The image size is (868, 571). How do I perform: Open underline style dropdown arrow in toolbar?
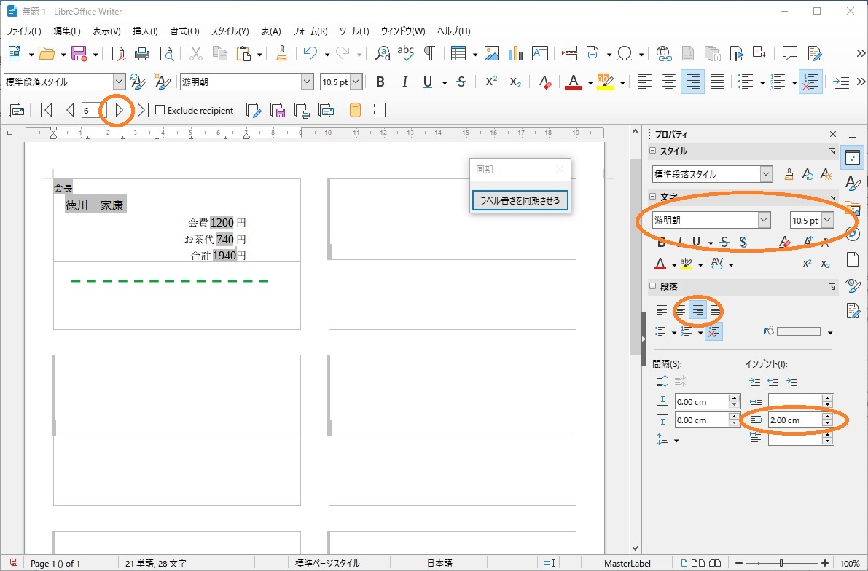(445, 83)
